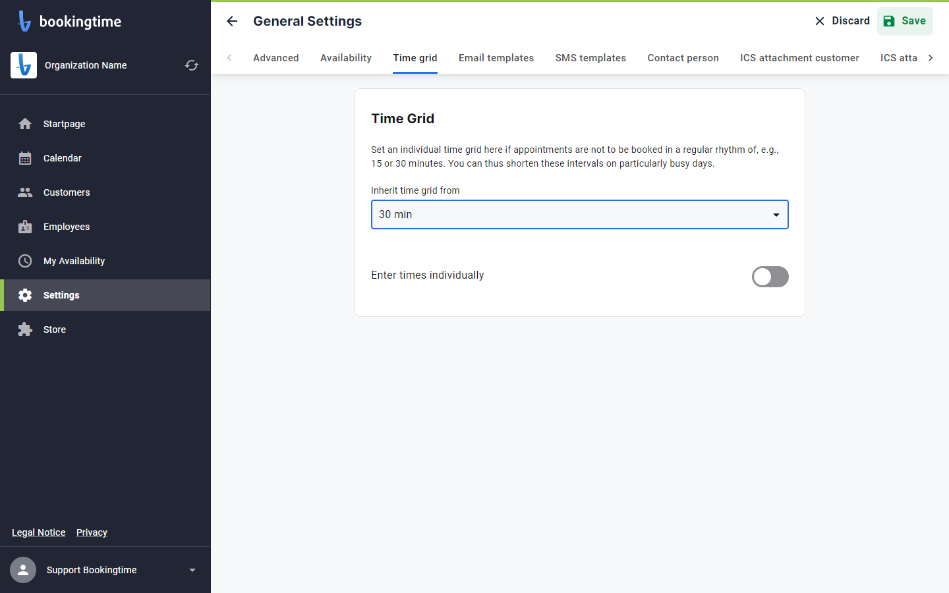Open the SMS templates tab
Viewport: 949px width, 593px height.
[x=590, y=58]
